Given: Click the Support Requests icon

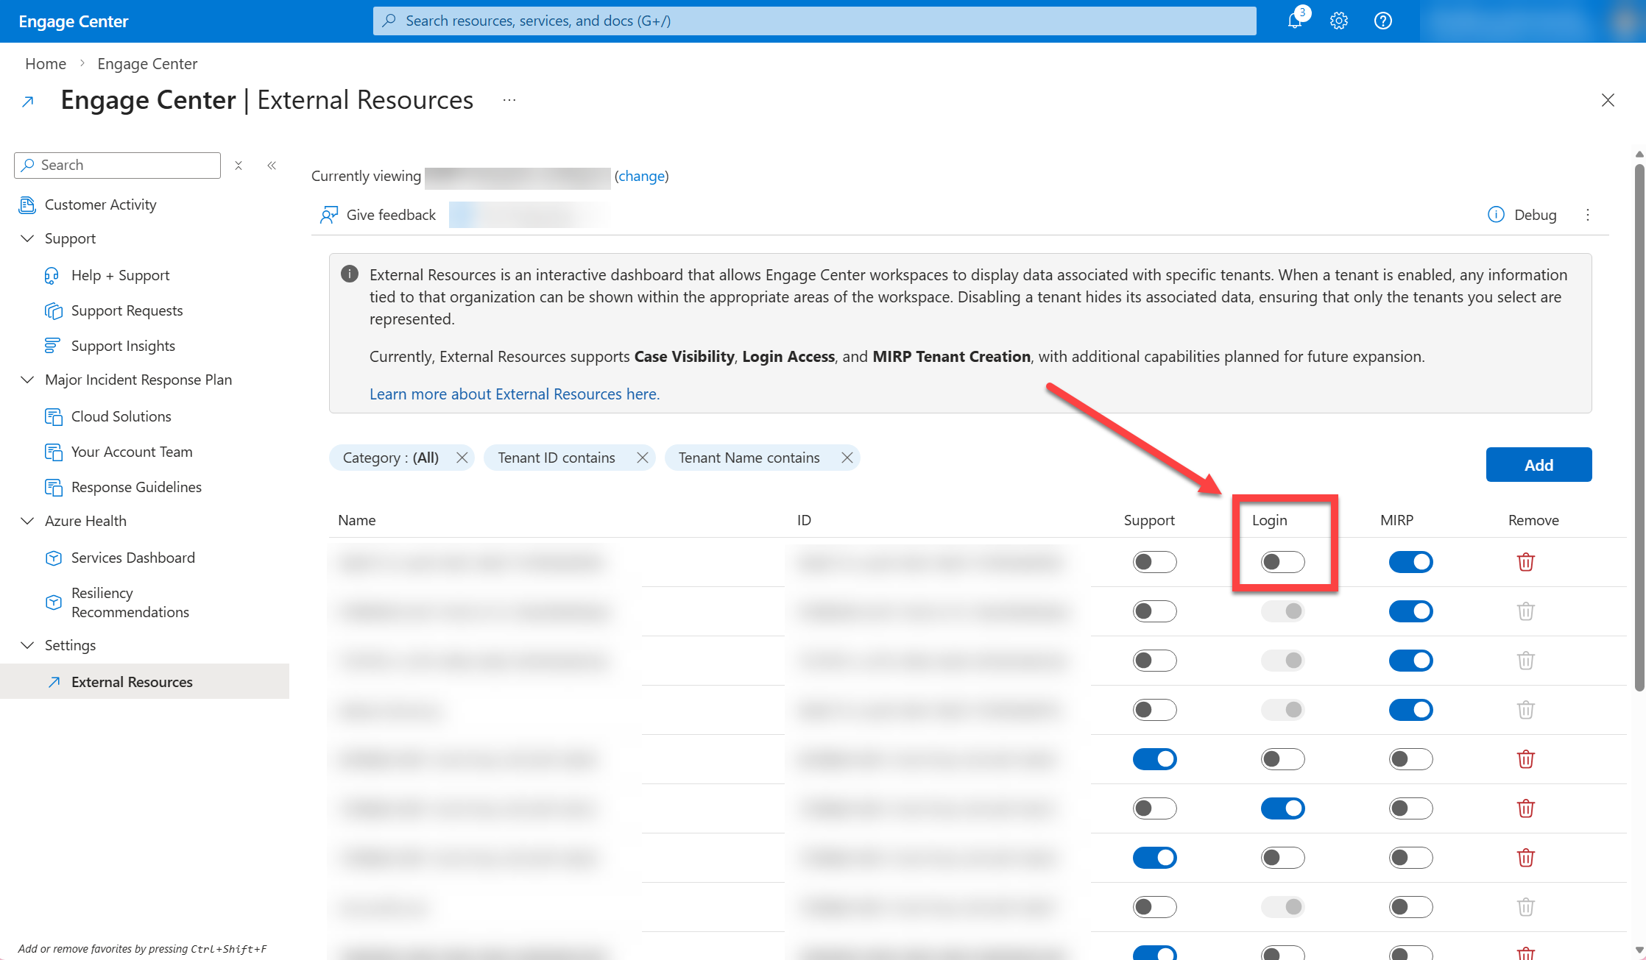Looking at the screenshot, I should coord(54,311).
